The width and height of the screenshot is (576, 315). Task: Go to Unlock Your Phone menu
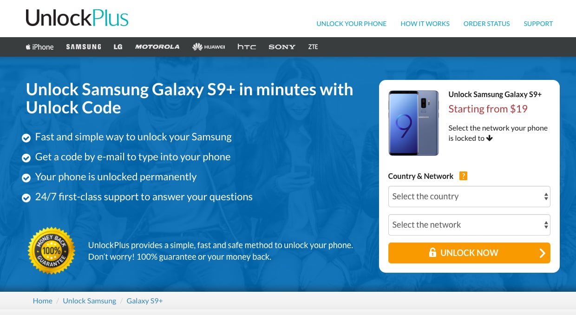point(352,24)
